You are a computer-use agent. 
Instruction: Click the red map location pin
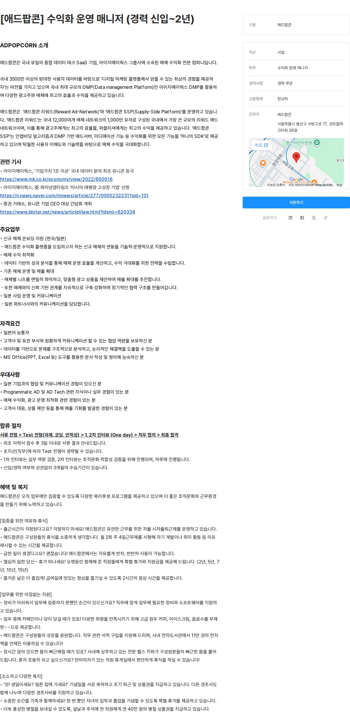[x=296, y=157]
